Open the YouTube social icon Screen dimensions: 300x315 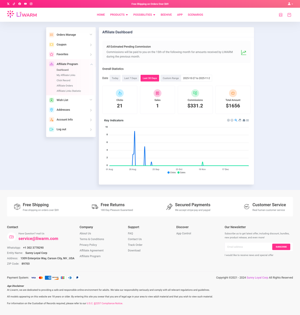point(25,4)
